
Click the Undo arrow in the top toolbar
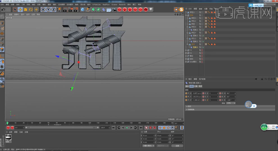(x=3, y=10)
